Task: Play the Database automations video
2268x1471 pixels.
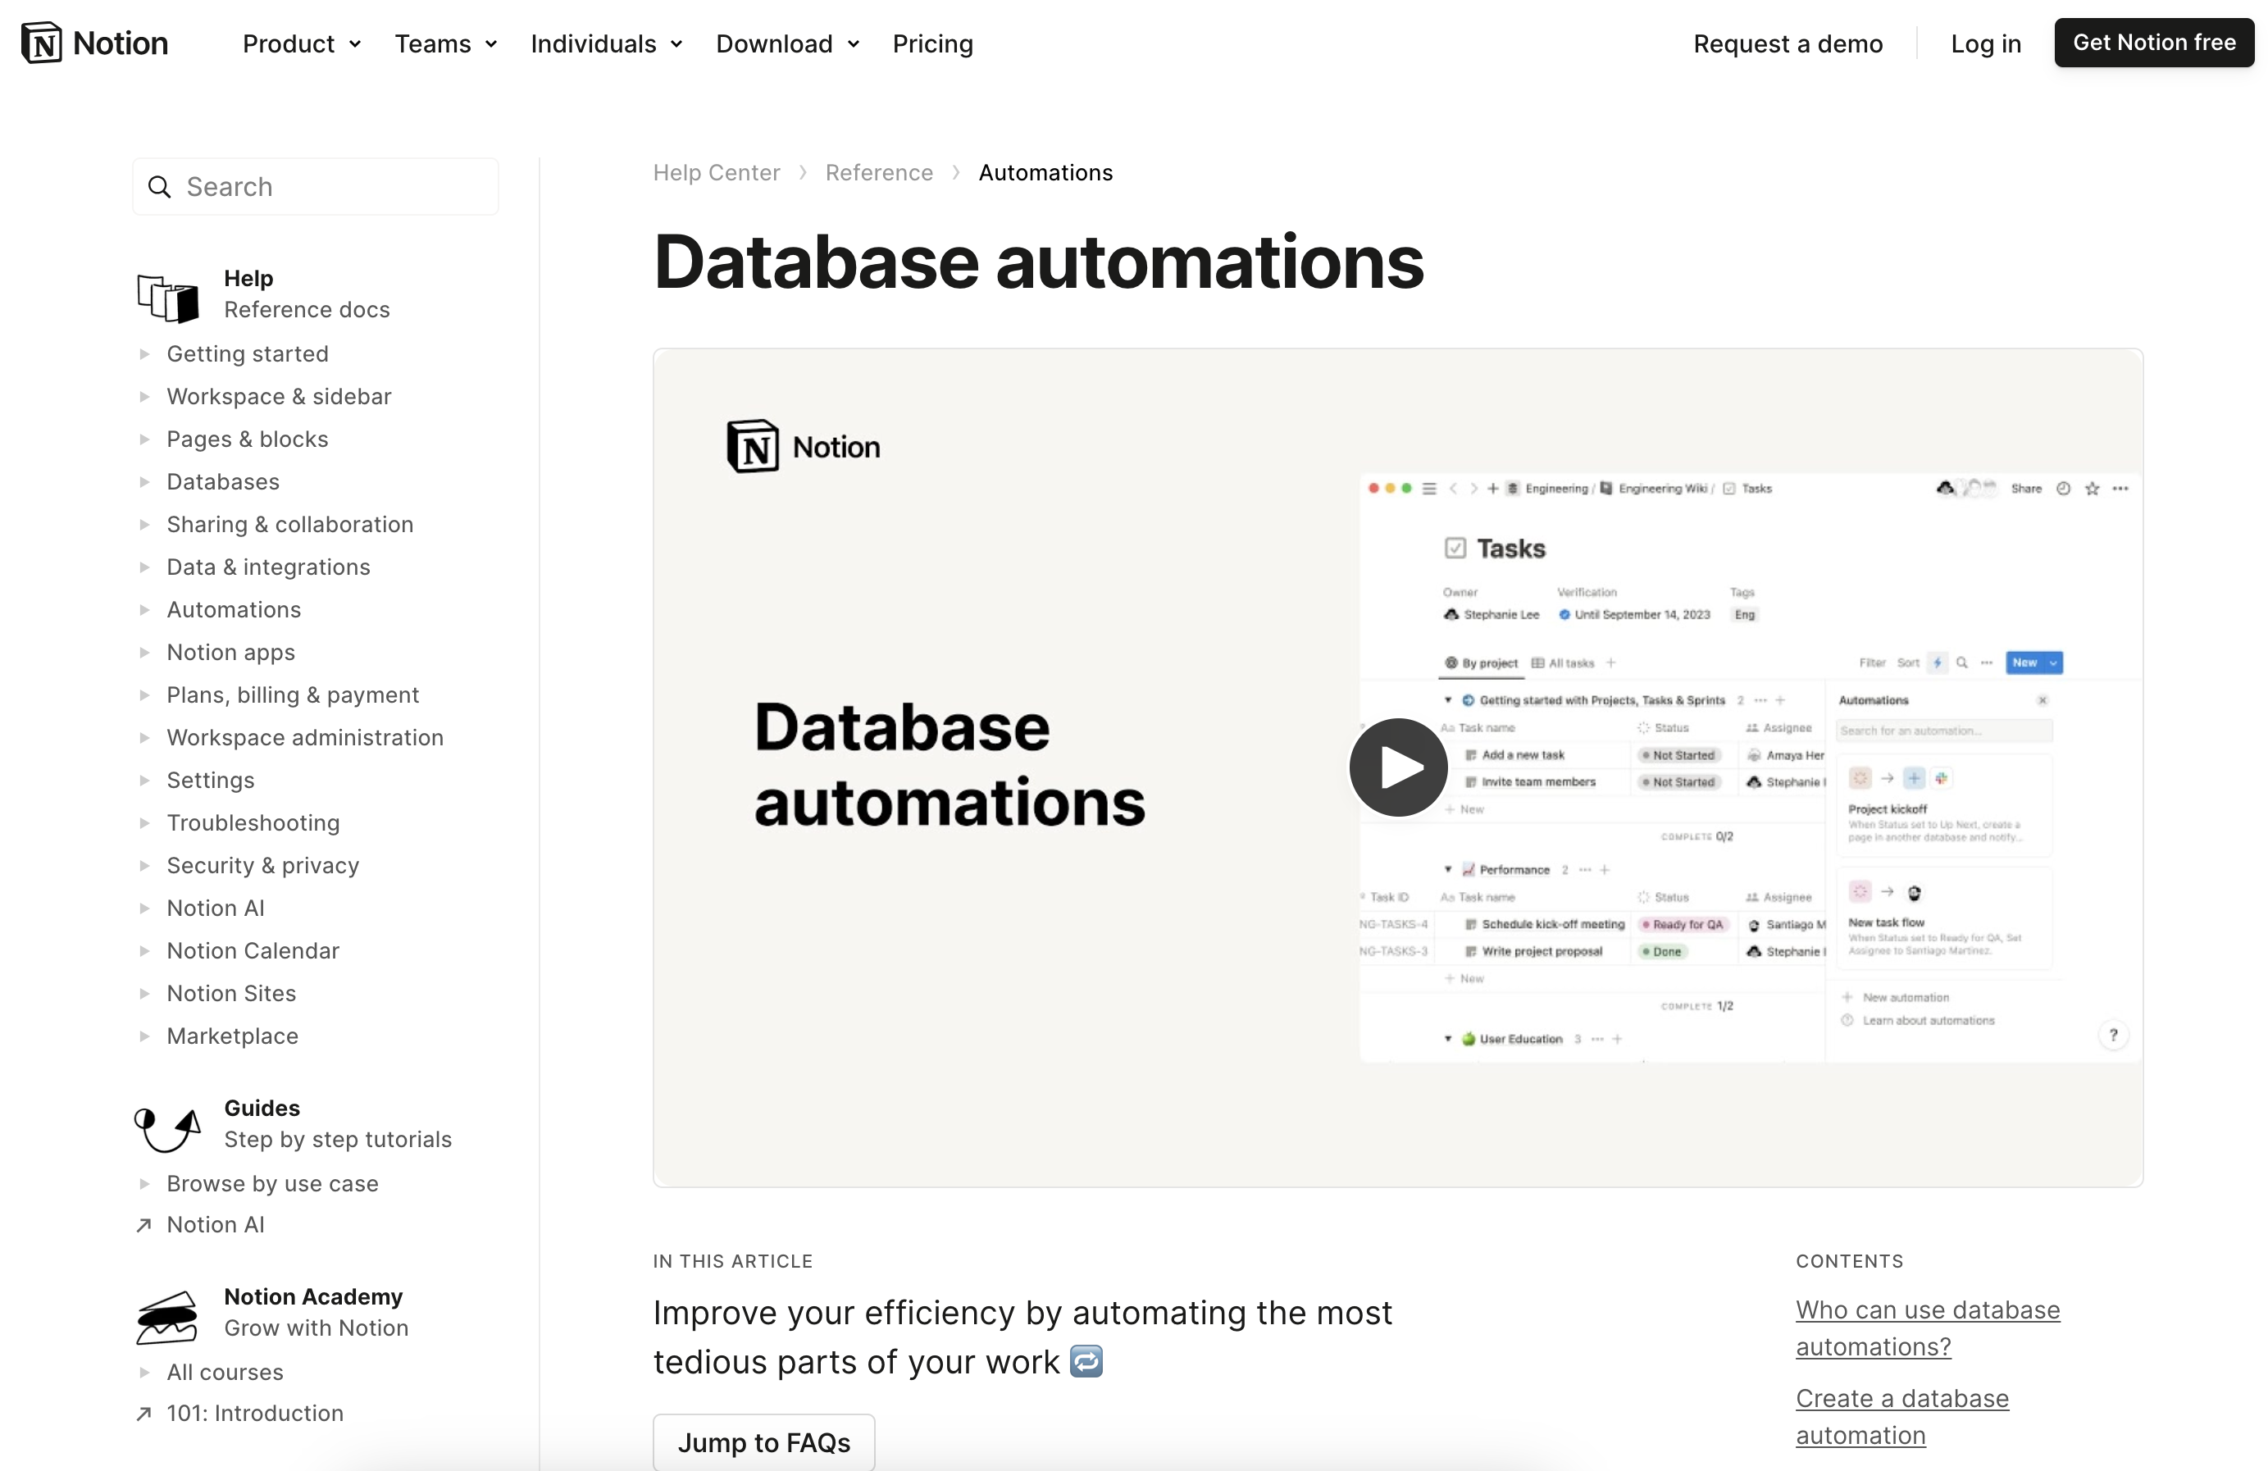Action: 1398,767
